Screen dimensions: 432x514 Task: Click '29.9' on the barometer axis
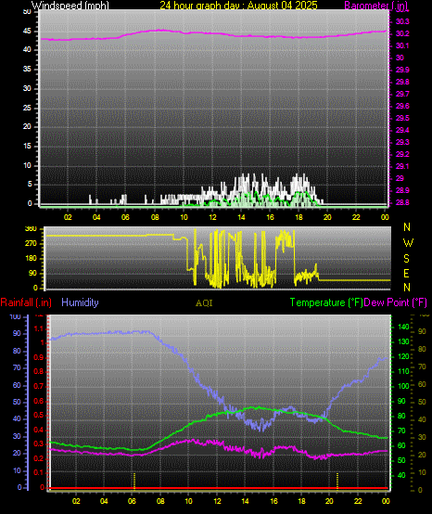pos(402,70)
